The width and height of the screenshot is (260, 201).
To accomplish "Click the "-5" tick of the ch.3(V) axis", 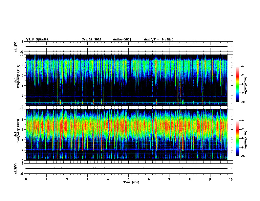I will tap(22, 174).
